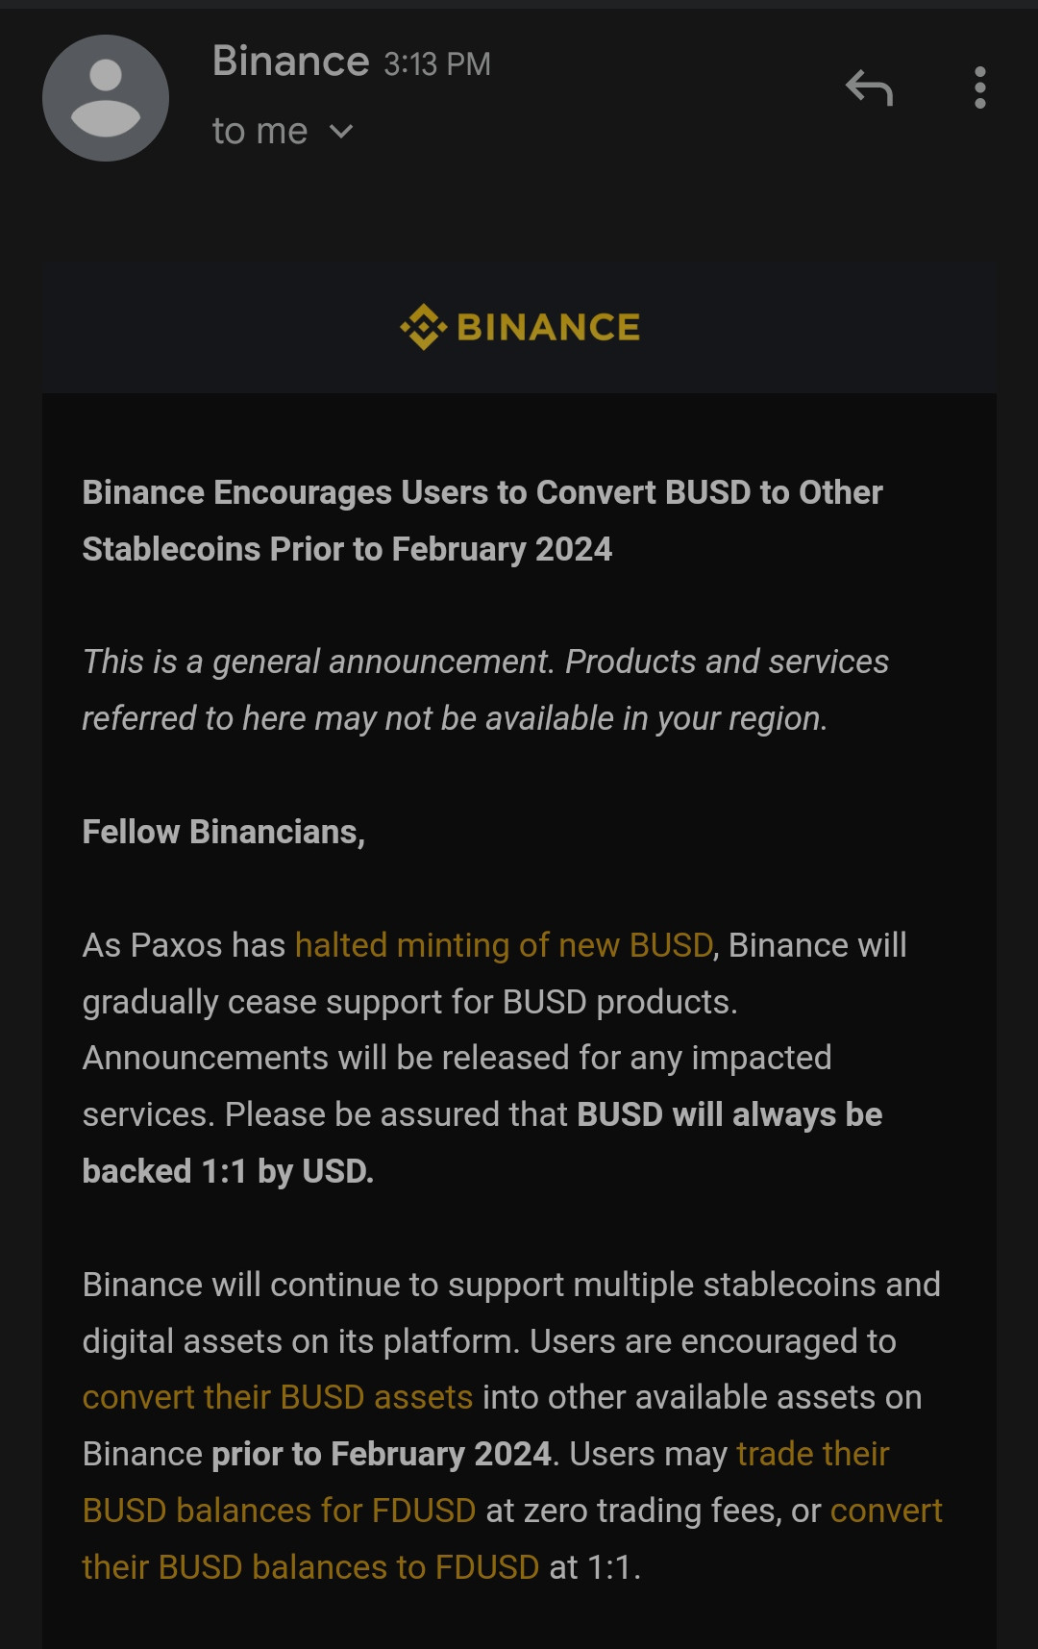Tap the sender's profile avatar
The width and height of the screenshot is (1038, 1649).
(106, 98)
